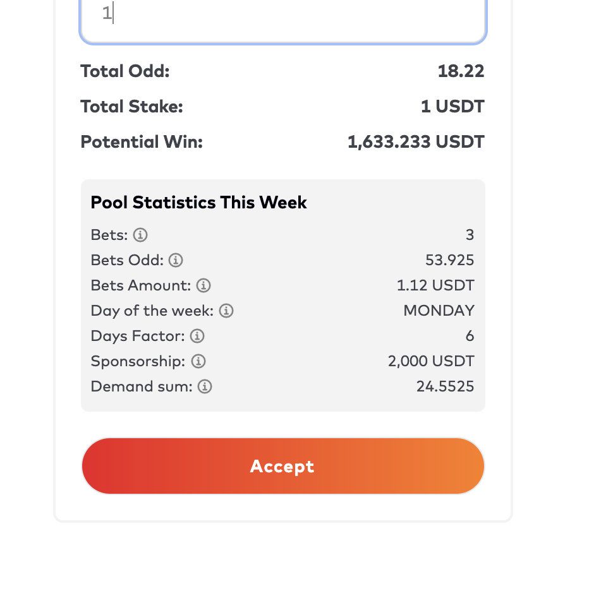Click the Pool Statistics This Week heading
Screen dimensions: 589x591
tap(198, 203)
